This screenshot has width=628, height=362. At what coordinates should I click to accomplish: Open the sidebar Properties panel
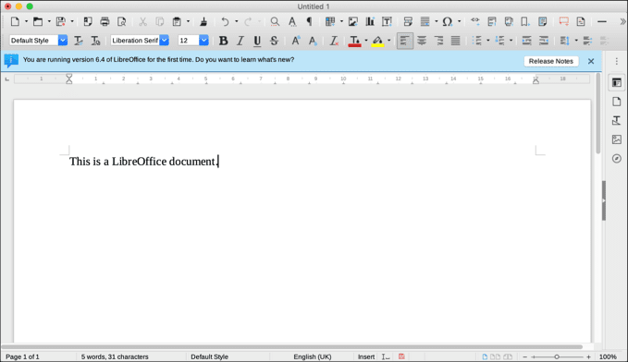[617, 83]
